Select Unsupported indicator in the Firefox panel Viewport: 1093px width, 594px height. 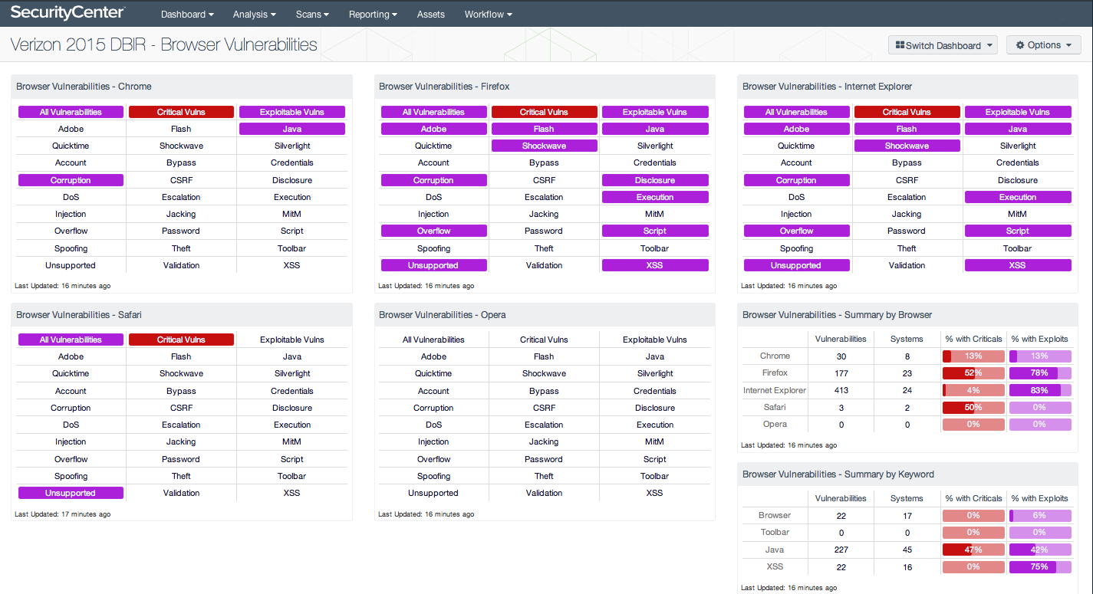click(433, 265)
